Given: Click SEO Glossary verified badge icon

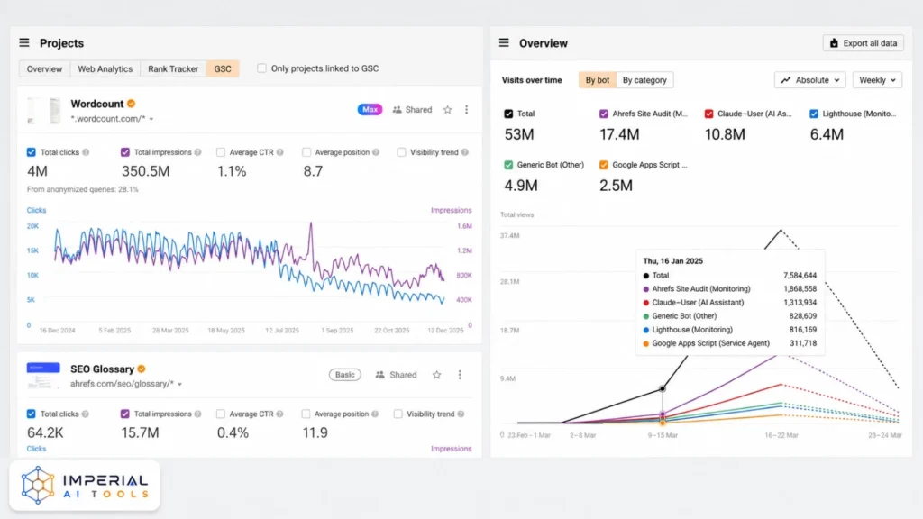Looking at the screenshot, I should [x=142, y=369].
